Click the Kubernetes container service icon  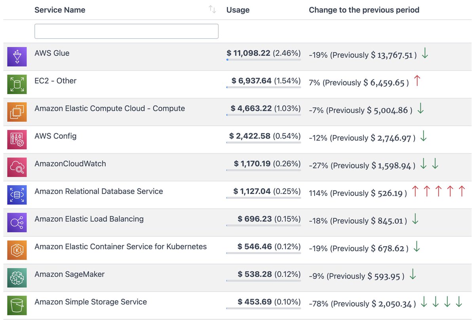pyautogui.click(x=17, y=250)
